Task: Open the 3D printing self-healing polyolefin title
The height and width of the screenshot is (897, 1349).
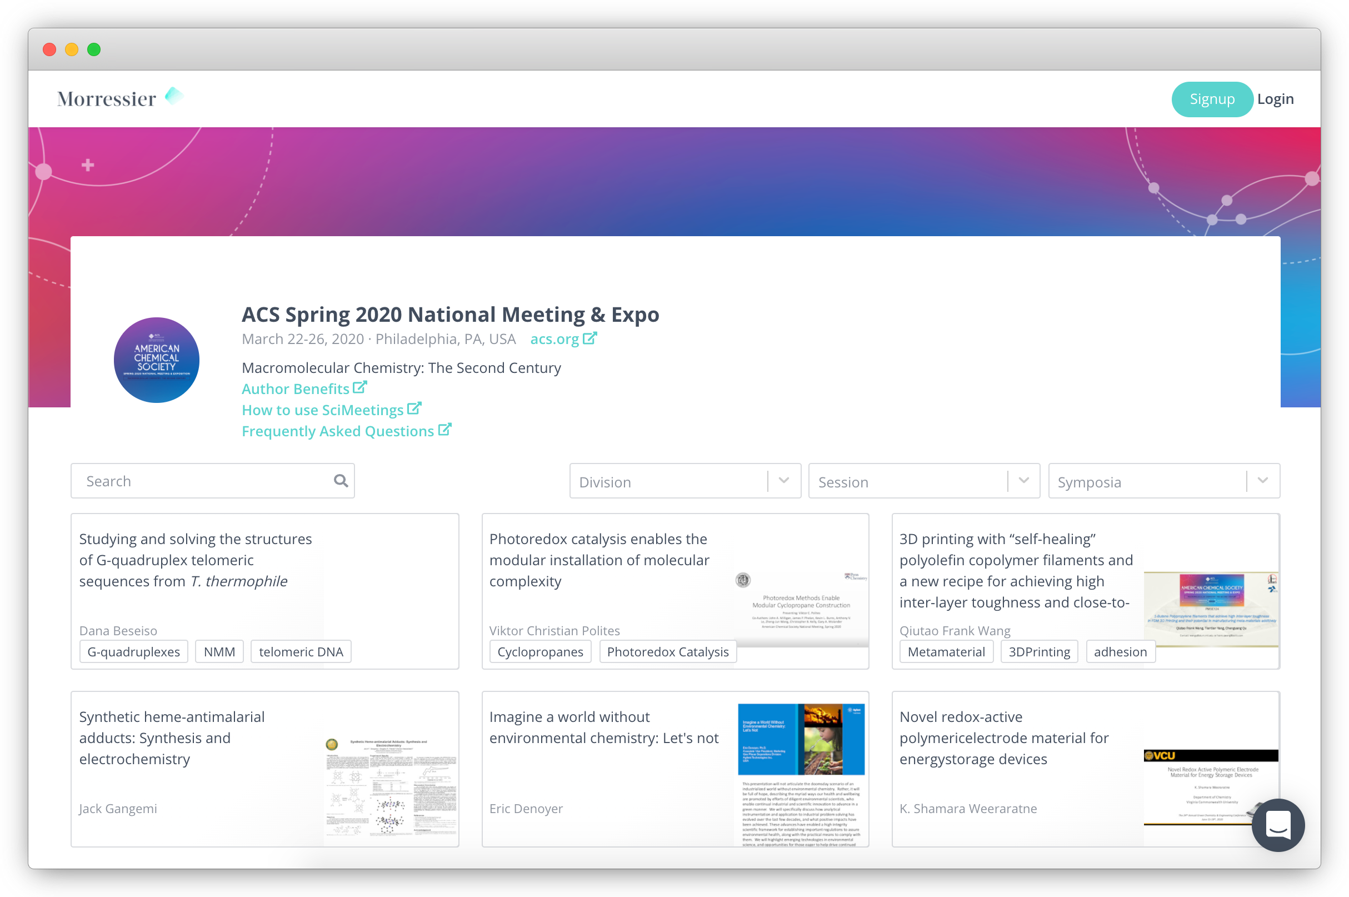Action: click(1016, 570)
